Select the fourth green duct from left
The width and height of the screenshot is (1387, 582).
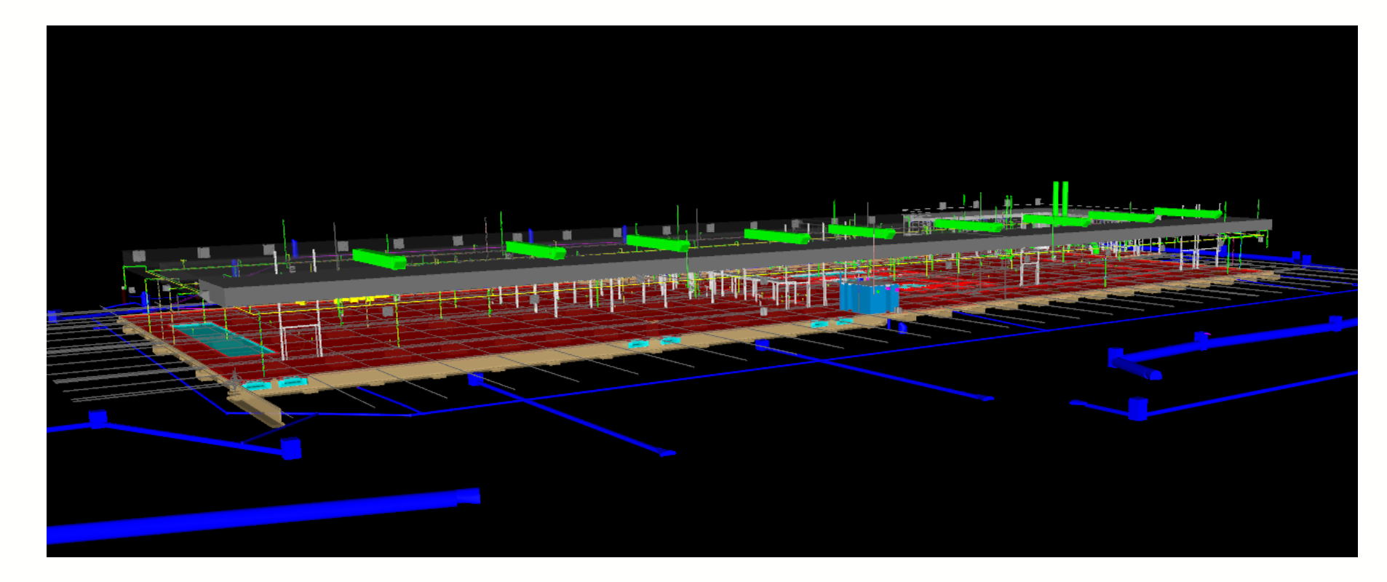point(776,236)
